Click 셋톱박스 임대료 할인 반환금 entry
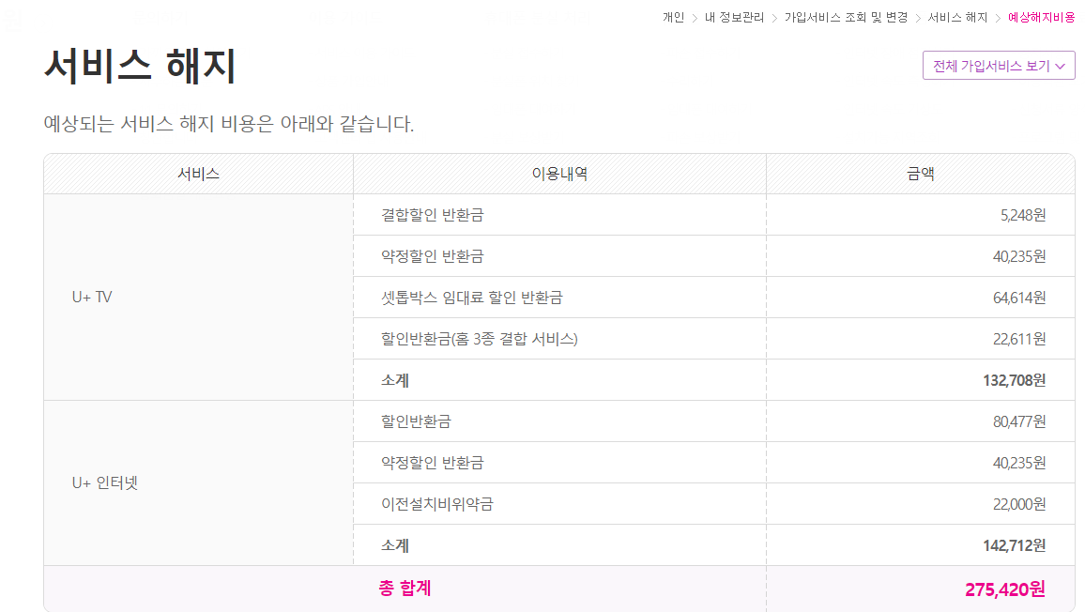Viewport: 1085px width, 612px height. point(471,298)
